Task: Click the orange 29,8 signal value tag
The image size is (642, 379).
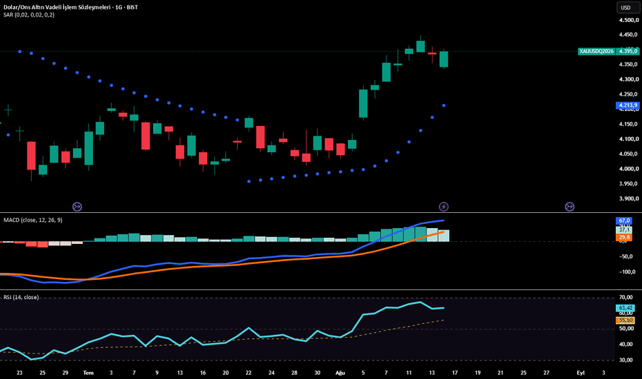Action: coord(624,237)
